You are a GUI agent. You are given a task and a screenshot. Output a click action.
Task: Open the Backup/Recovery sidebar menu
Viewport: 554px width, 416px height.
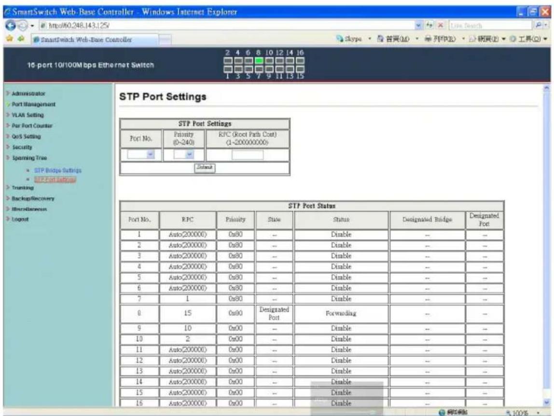(32, 199)
